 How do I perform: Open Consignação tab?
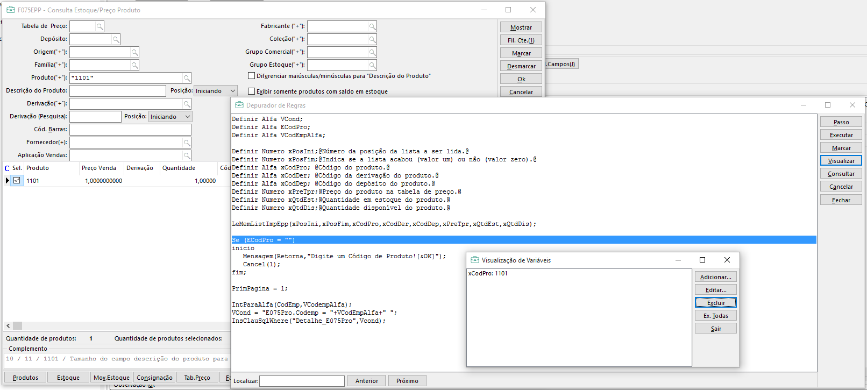tap(154, 378)
